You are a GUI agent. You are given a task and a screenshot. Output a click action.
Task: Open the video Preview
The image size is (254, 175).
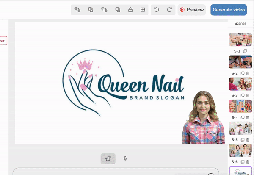tap(191, 10)
